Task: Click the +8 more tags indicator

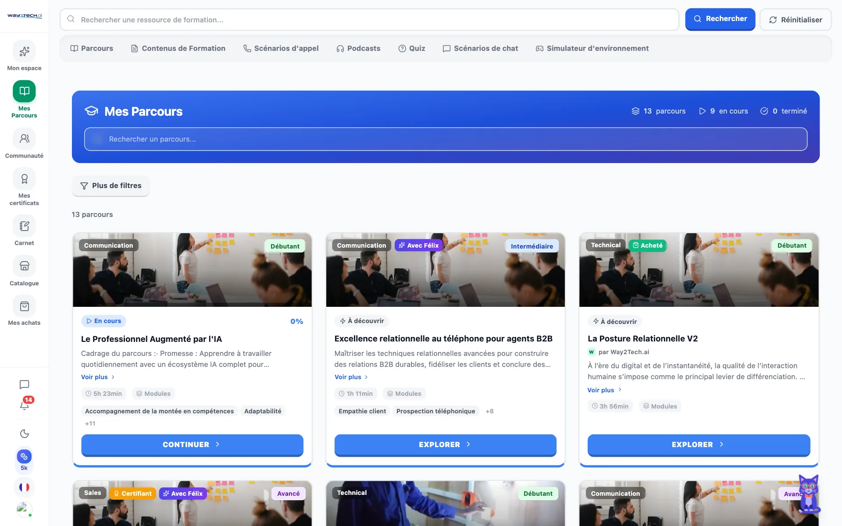Action: (489, 411)
